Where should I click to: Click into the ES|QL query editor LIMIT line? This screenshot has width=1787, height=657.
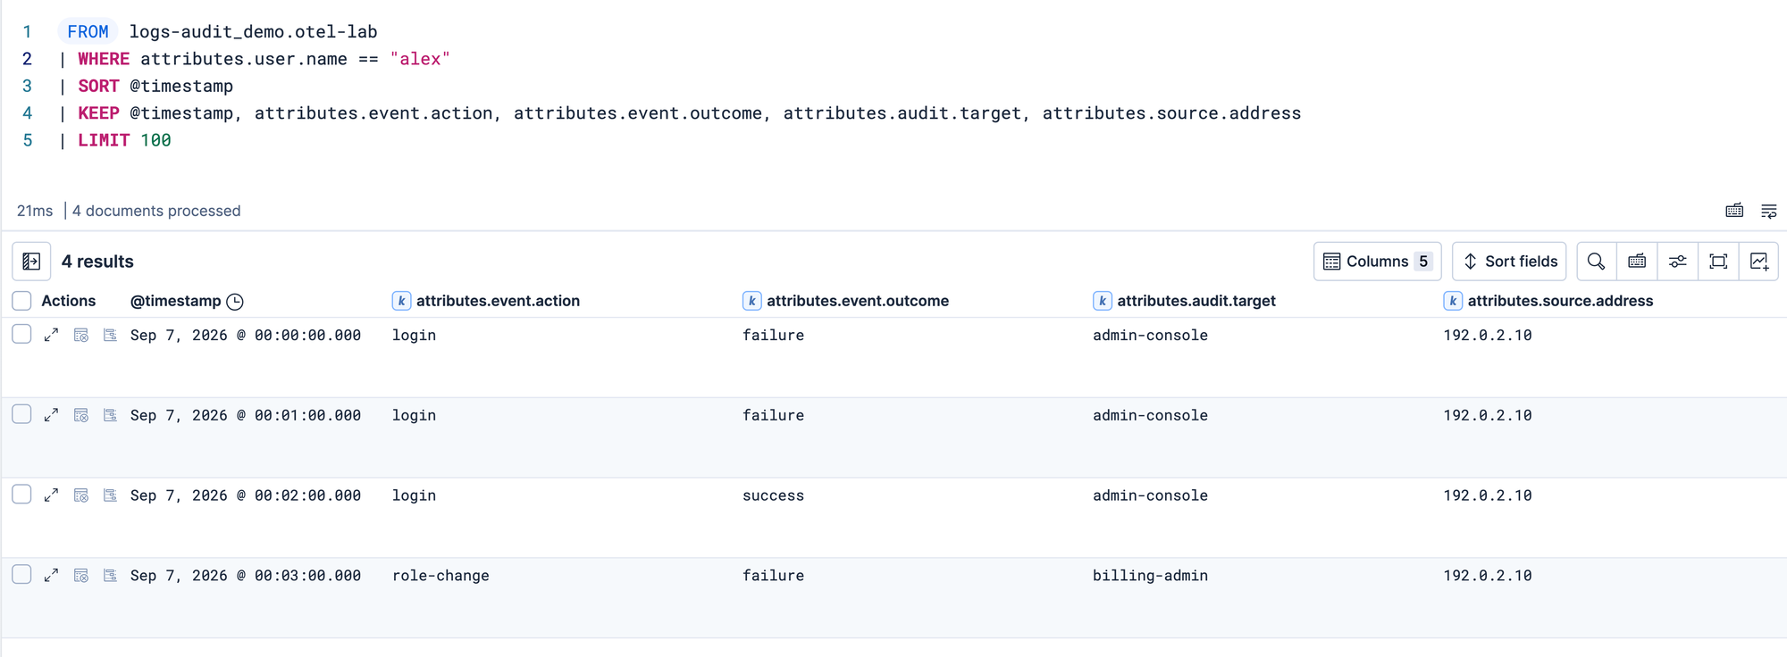point(124,140)
